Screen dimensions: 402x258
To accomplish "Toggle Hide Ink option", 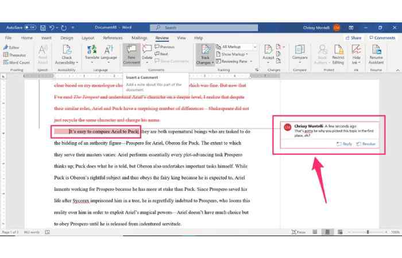I will [357, 52].
